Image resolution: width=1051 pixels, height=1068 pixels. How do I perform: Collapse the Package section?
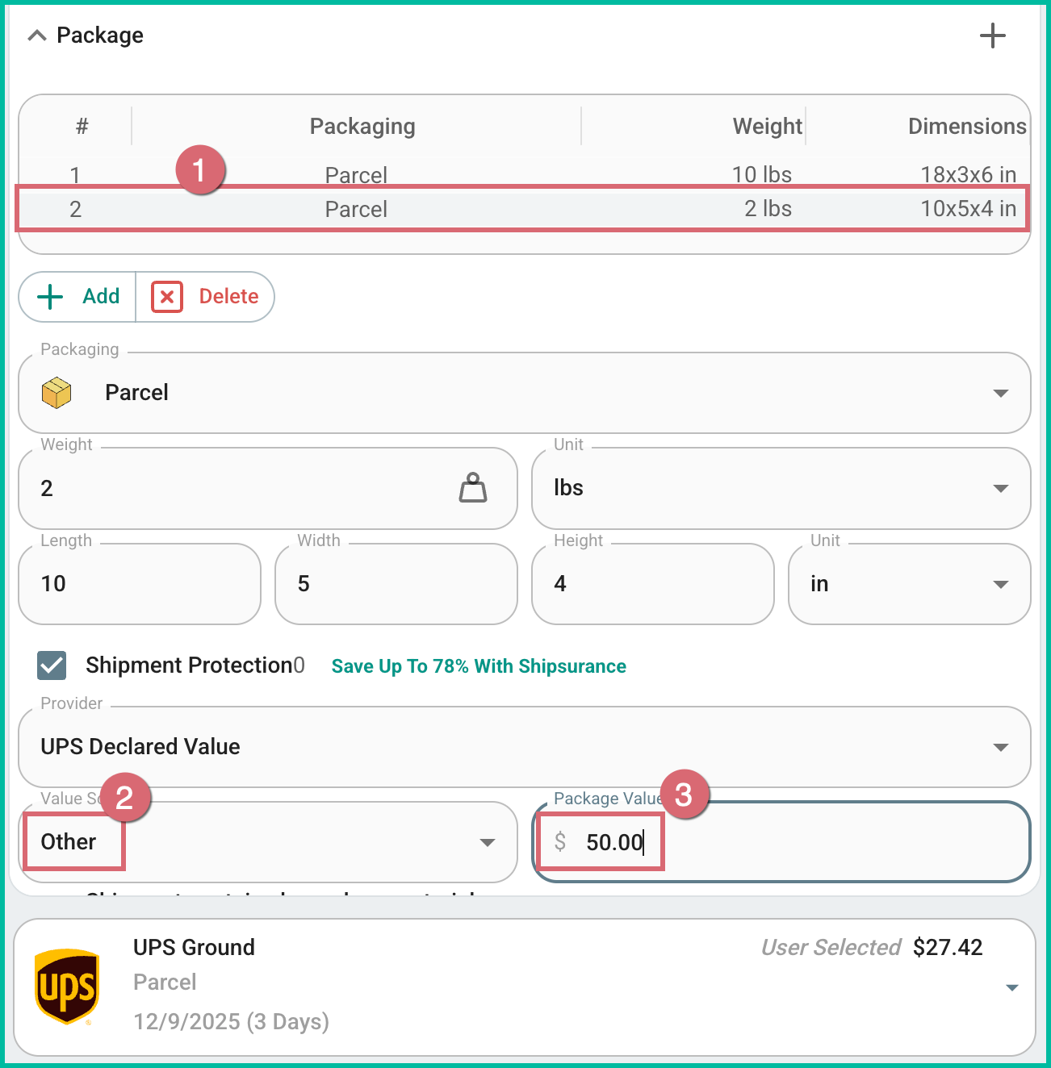tap(36, 35)
